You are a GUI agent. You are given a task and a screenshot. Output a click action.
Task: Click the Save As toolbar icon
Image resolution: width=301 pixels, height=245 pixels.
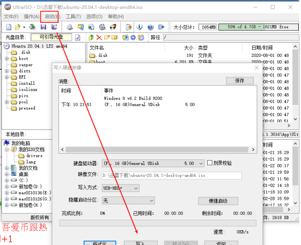click(55, 27)
